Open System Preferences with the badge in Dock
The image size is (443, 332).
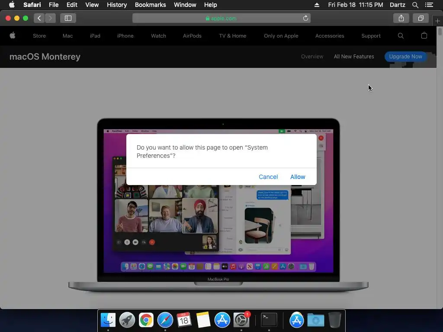click(241, 320)
